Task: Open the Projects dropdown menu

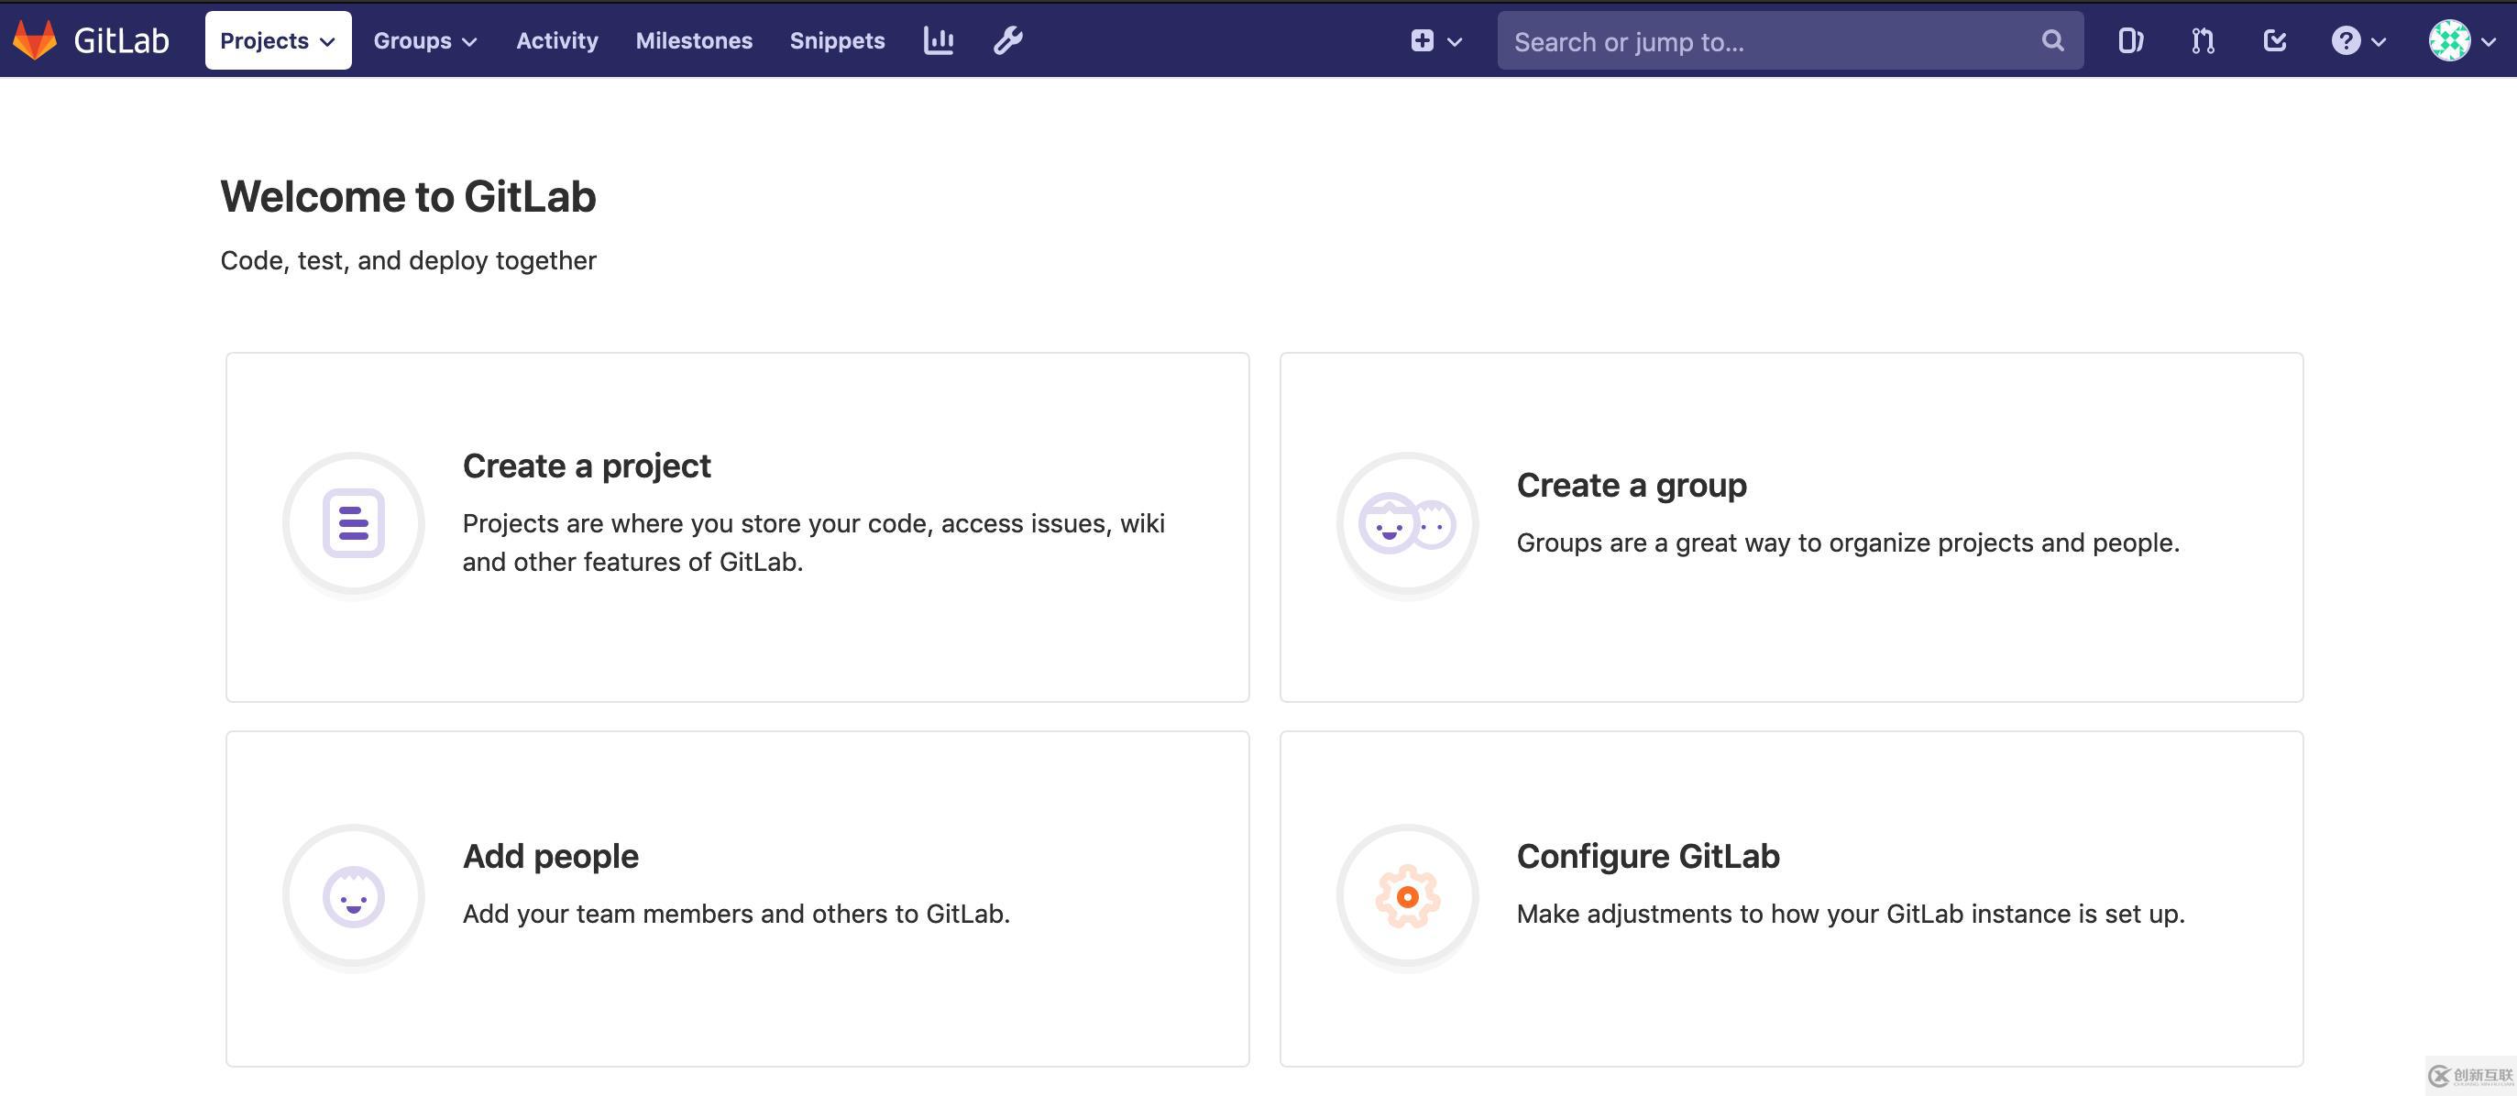Action: [278, 40]
